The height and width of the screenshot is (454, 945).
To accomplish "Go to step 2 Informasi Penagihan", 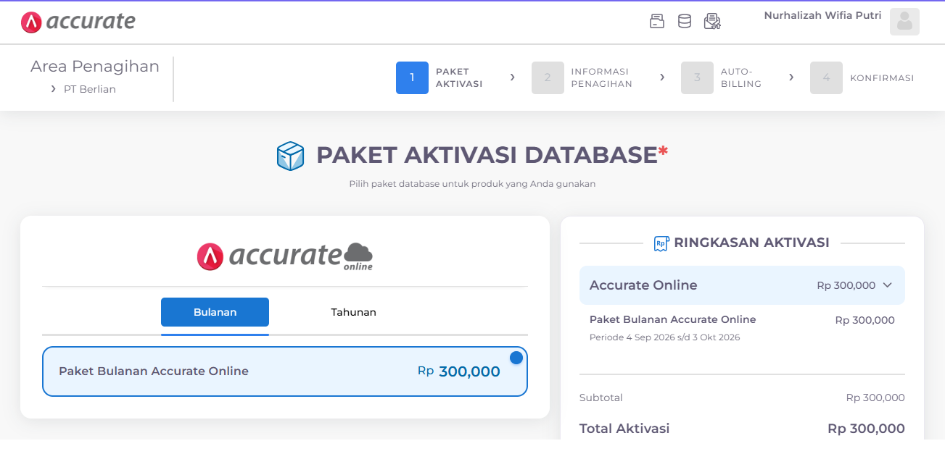I will [582, 77].
